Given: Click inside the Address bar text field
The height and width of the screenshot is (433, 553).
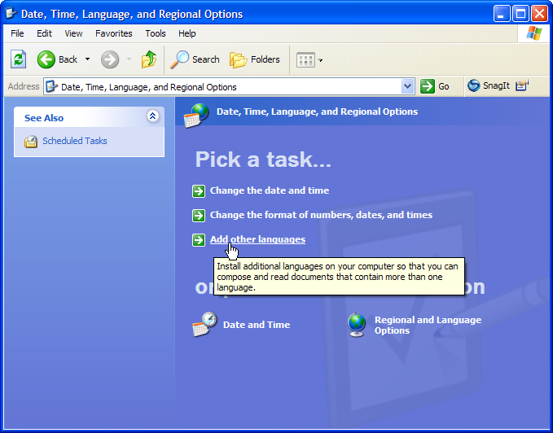Looking at the screenshot, I should click(228, 86).
